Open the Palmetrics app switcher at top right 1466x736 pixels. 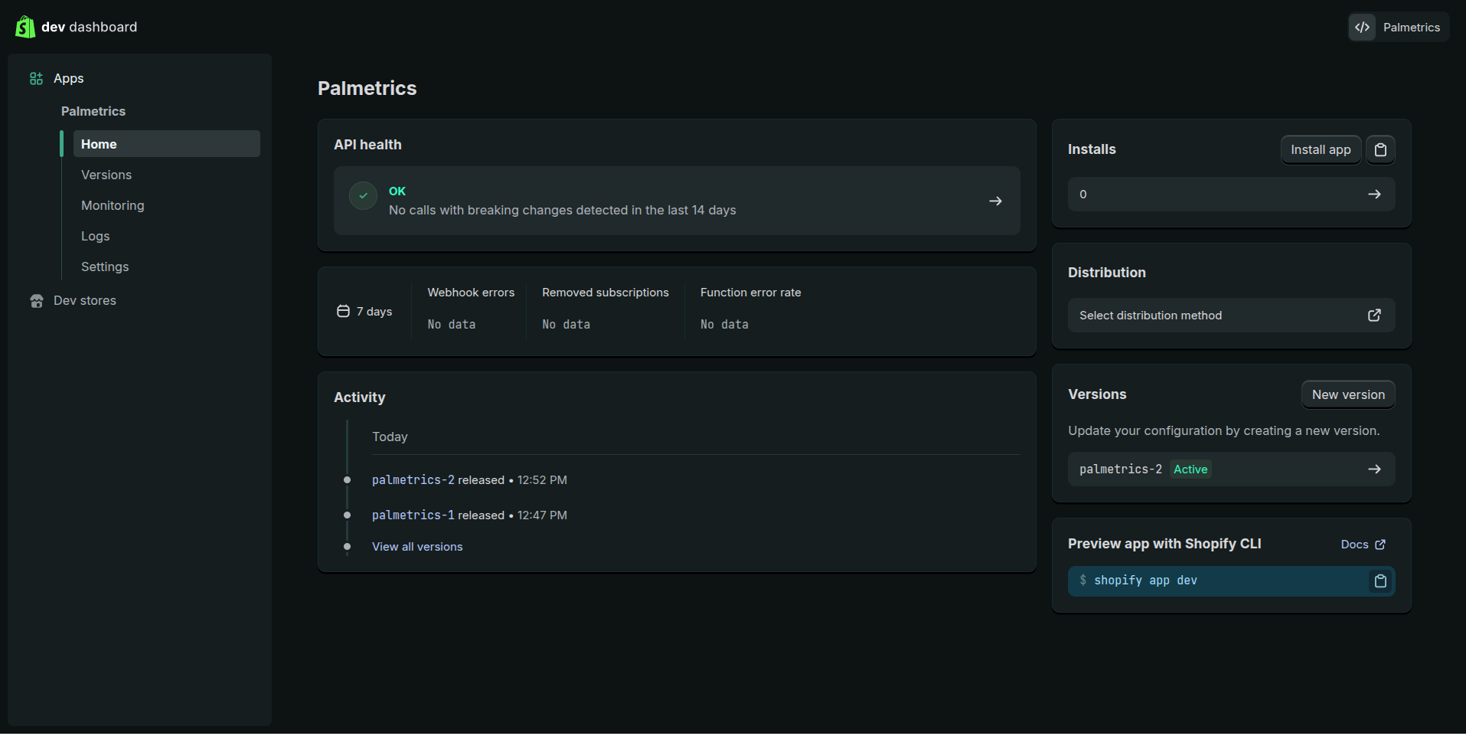point(1398,28)
